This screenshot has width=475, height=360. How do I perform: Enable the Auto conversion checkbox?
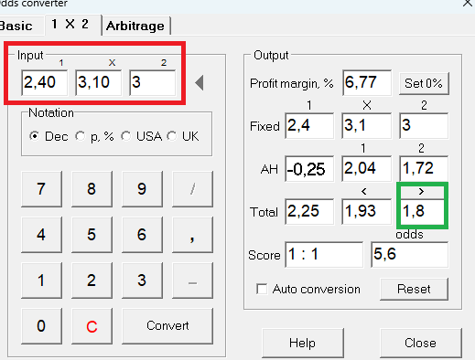pos(262,289)
